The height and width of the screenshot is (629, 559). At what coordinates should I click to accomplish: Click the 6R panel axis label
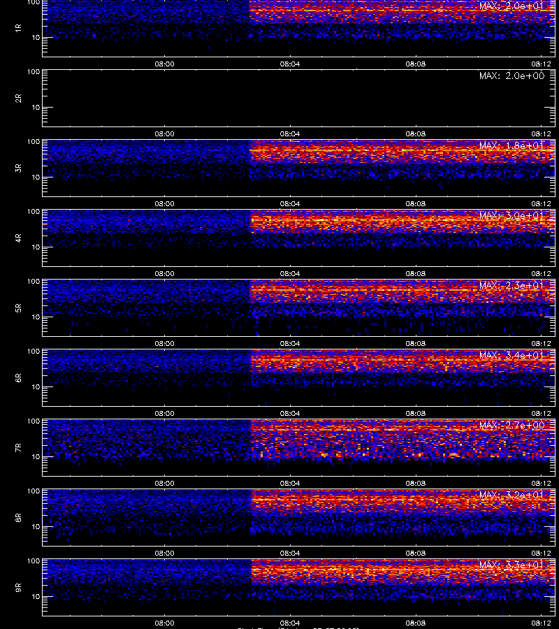18,378
